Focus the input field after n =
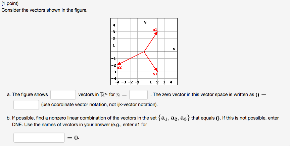Viewport: 290px width, 147px height. tap(139, 95)
